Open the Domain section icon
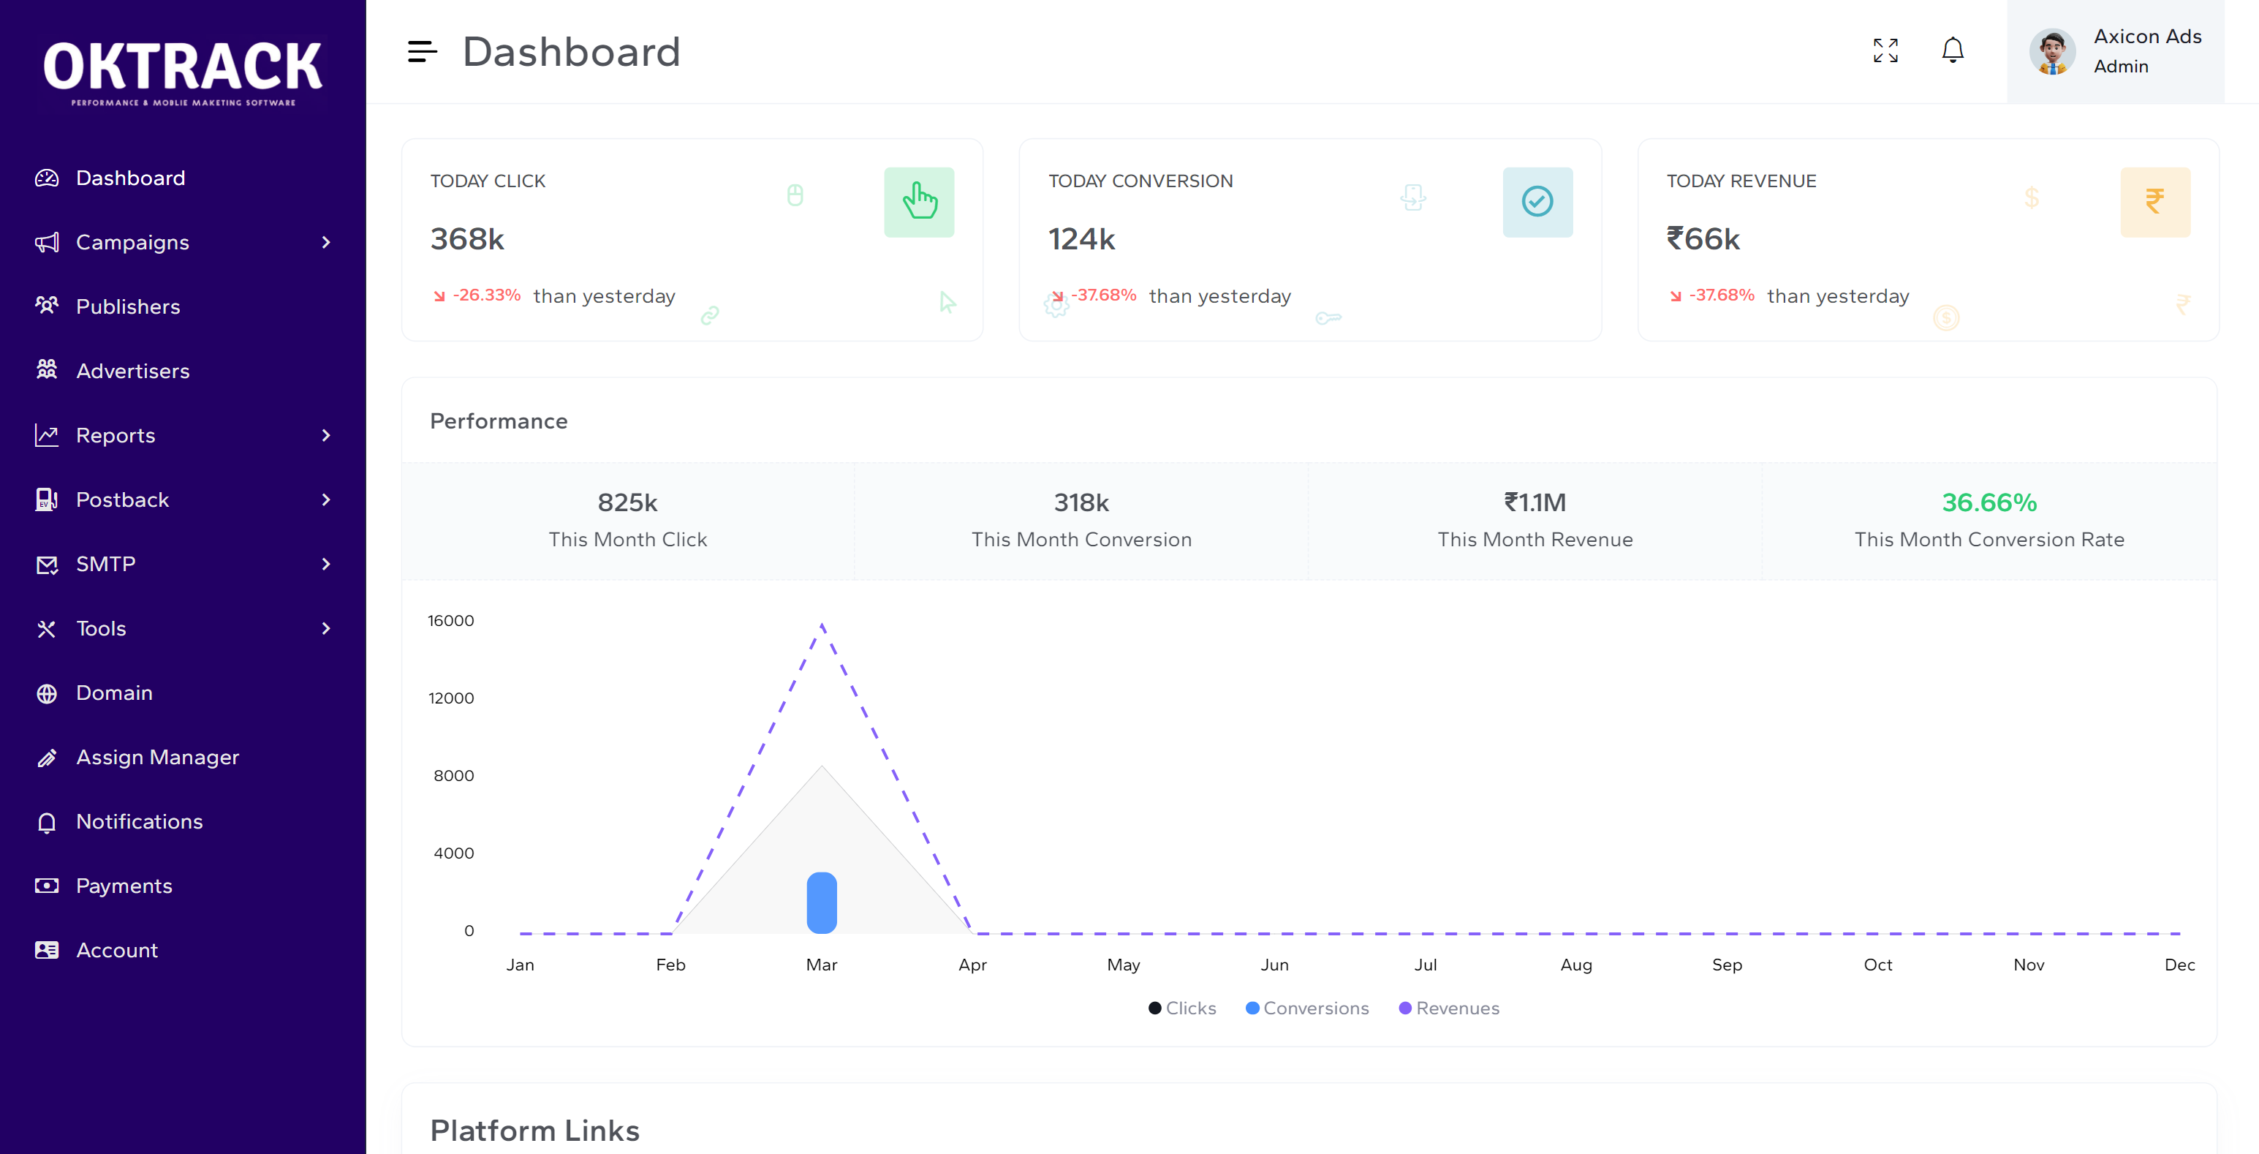Image resolution: width=2259 pixels, height=1154 pixels. 47,693
